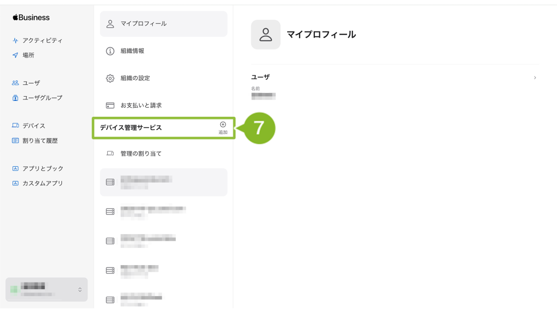Open アプリとブック in the sidebar
Viewport: 557px width, 313px height.
click(x=38, y=168)
